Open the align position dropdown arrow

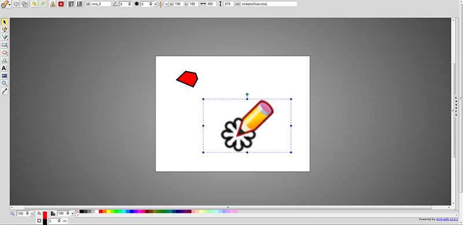(167, 4)
